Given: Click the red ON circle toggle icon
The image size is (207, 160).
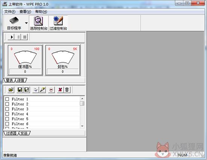Looking at the screenshot, I should click(x=51, y=90).
